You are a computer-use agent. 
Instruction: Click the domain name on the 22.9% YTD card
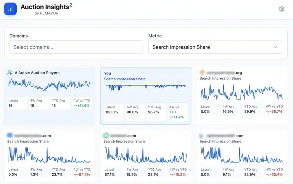225,136
